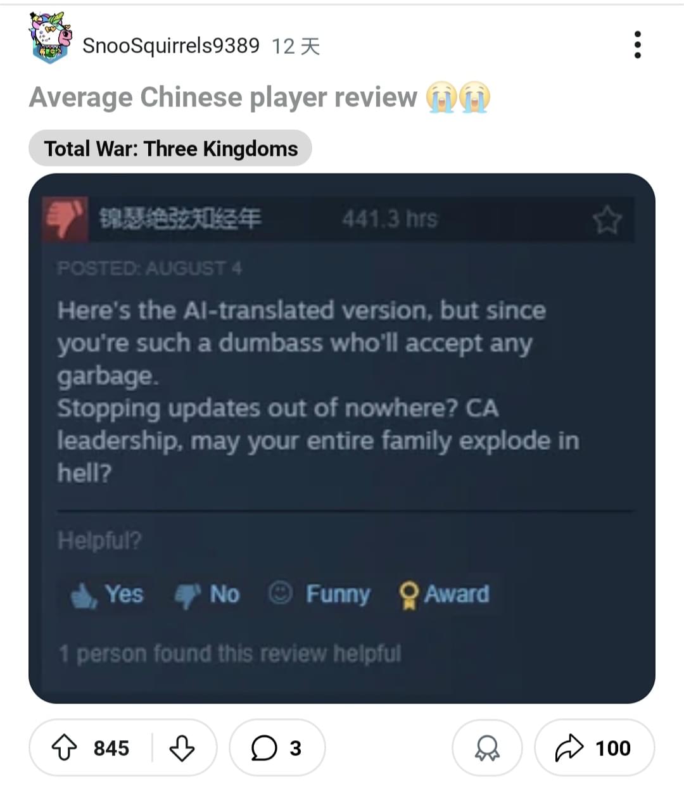This screenshot has height=791, width=684.
Task: Give the post an award via ribbon icon
Action: pyautogui.click(x=487, y=748)
